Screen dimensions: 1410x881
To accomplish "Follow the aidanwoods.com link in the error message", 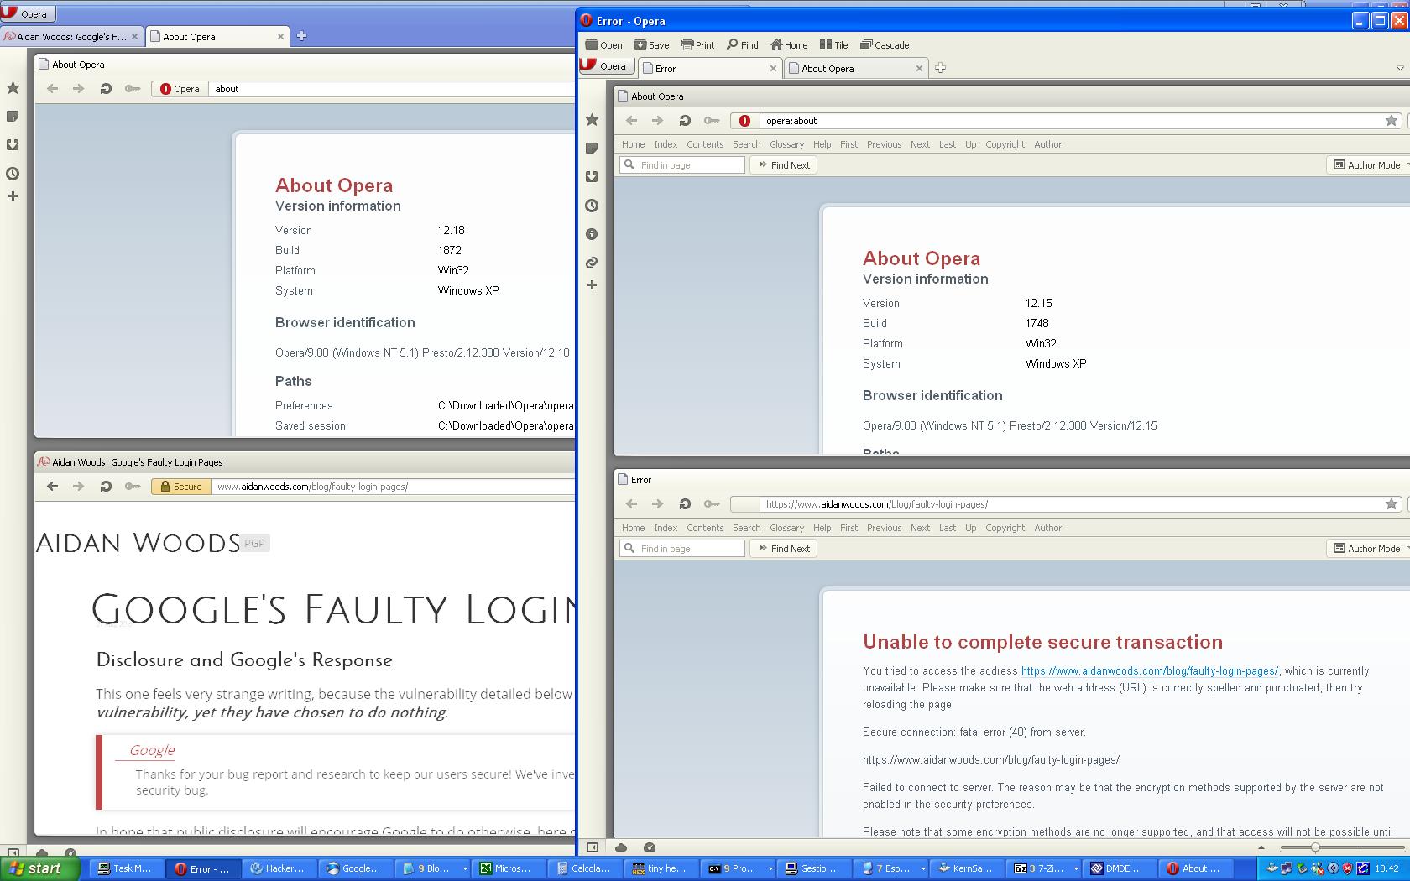I will tap(1149, 670).
